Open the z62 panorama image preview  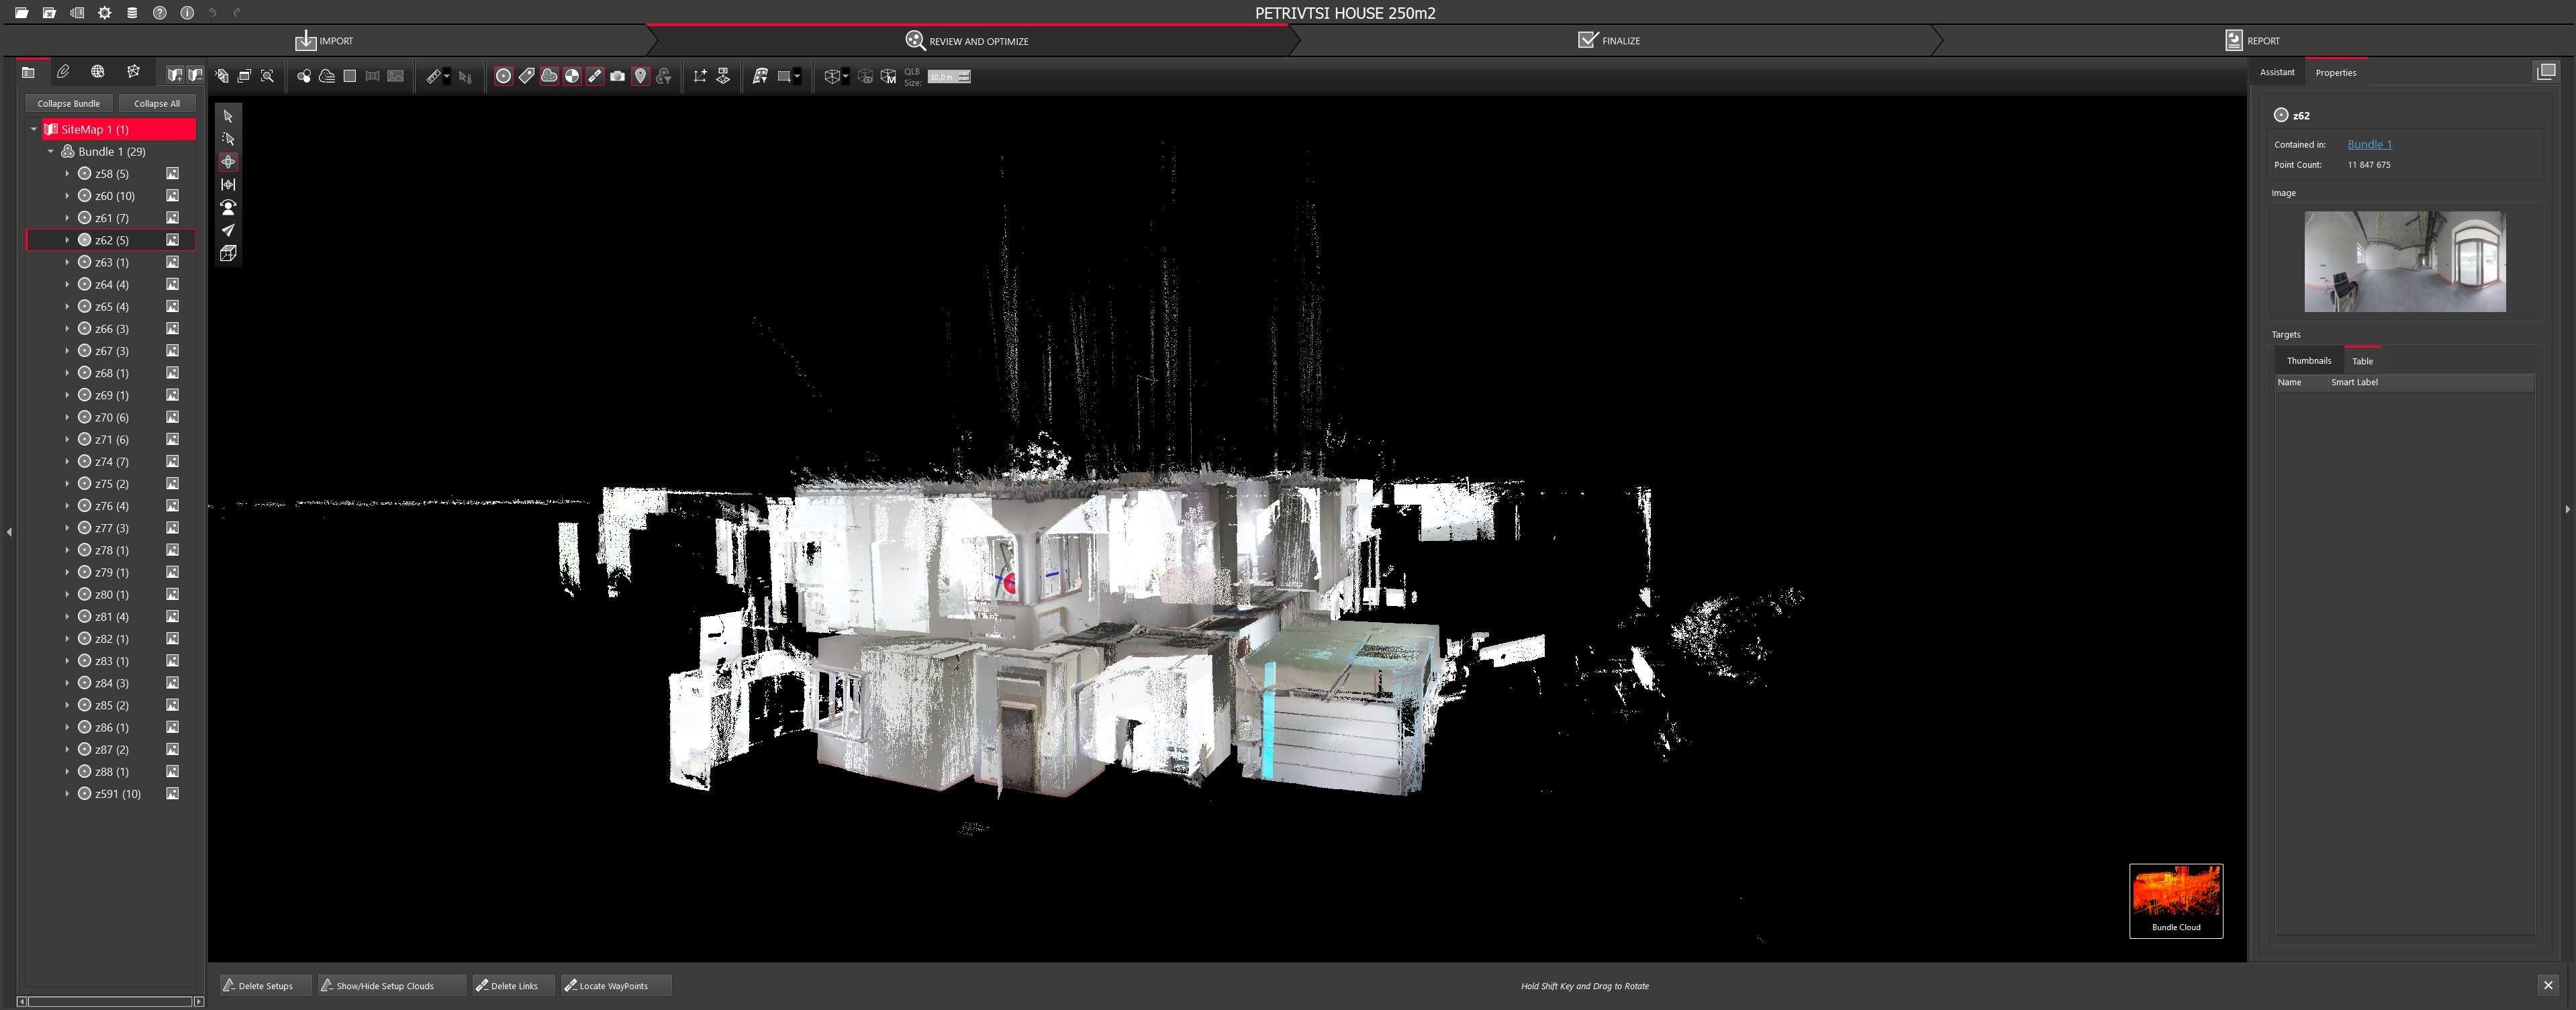click(2405, 261)
